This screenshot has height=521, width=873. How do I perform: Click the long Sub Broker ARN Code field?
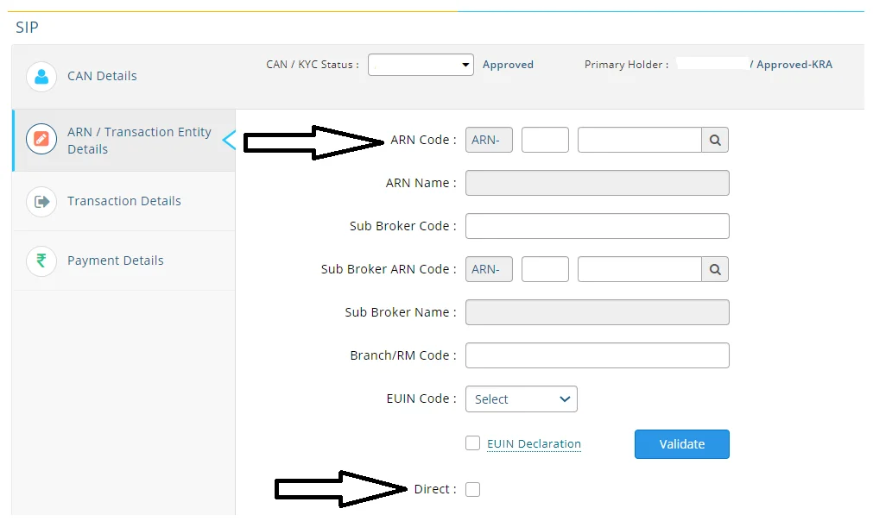(x=639, y=269)
